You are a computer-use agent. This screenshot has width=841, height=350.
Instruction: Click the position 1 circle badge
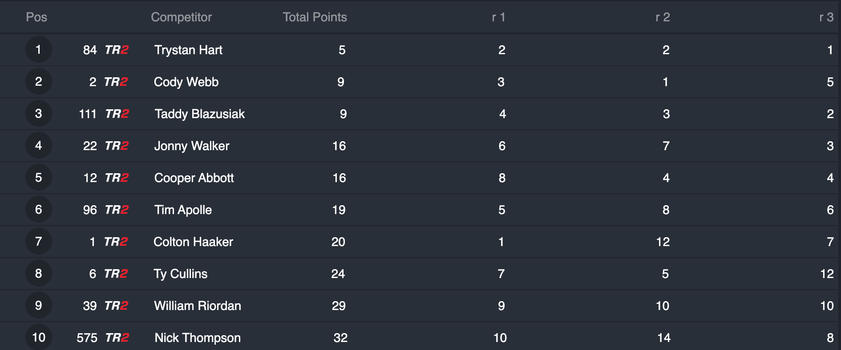pos(39,50)
